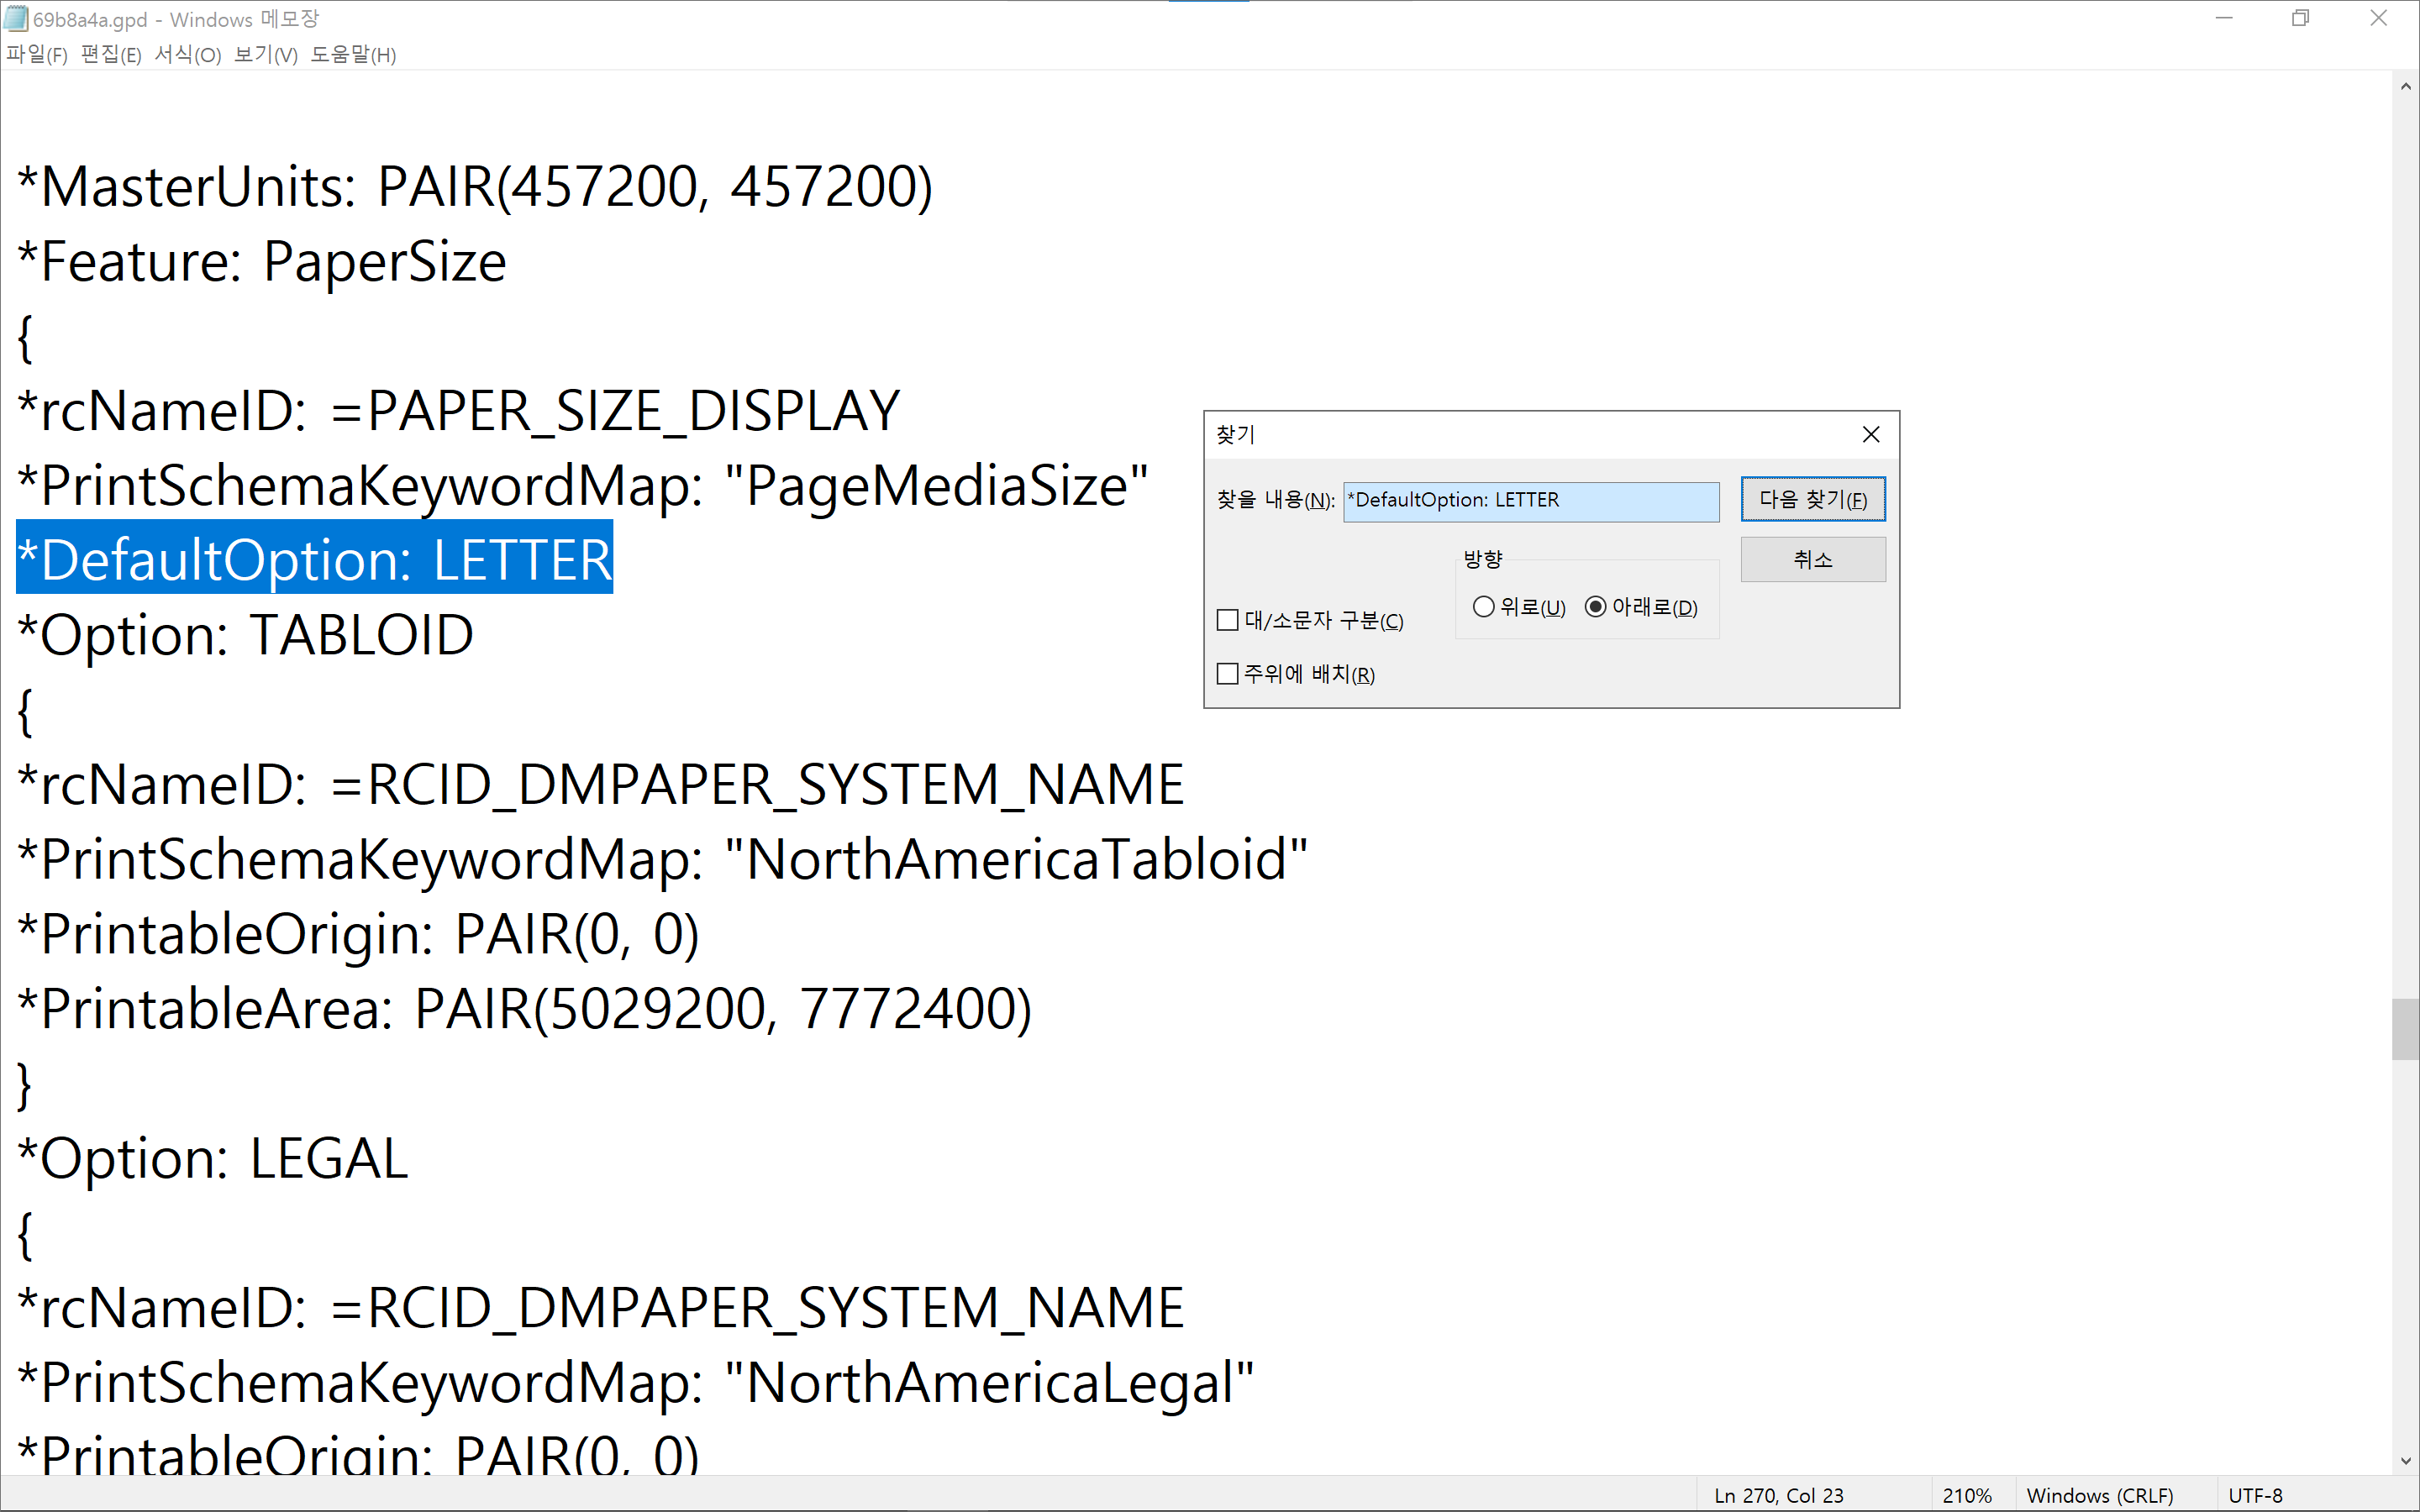Click the vertical scrollbar thumb
2420x1512 pixels.
[2405, 1028]
